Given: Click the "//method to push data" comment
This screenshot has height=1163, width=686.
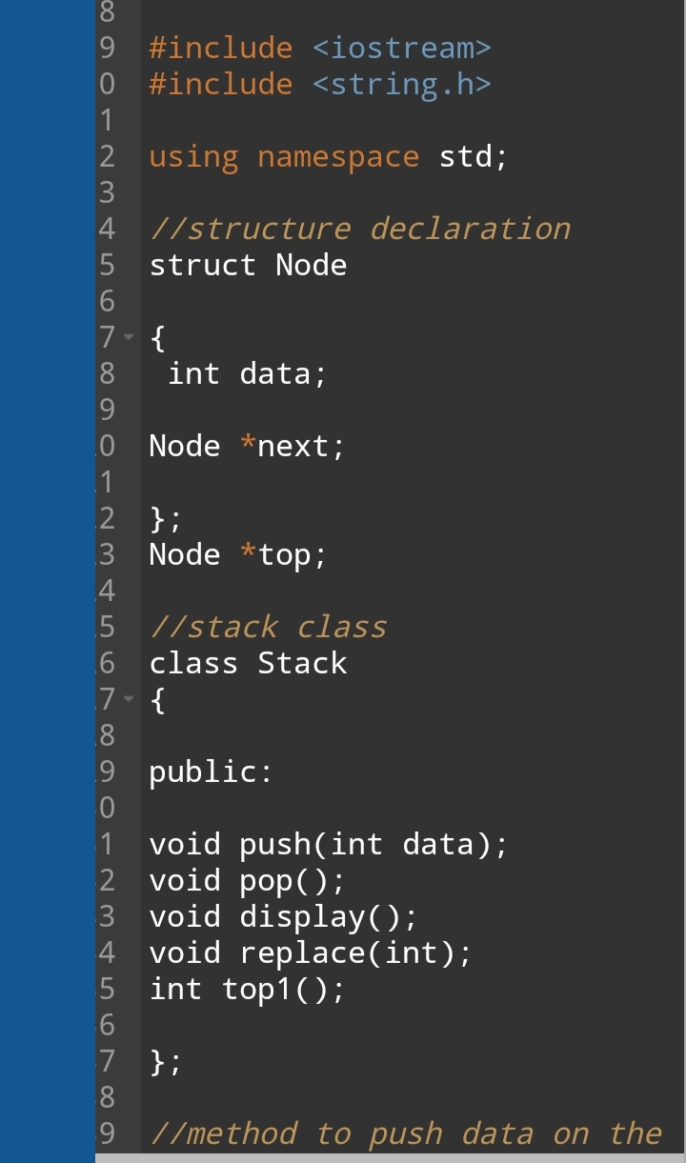Looking at the screenshot, I should [405, 1133].
